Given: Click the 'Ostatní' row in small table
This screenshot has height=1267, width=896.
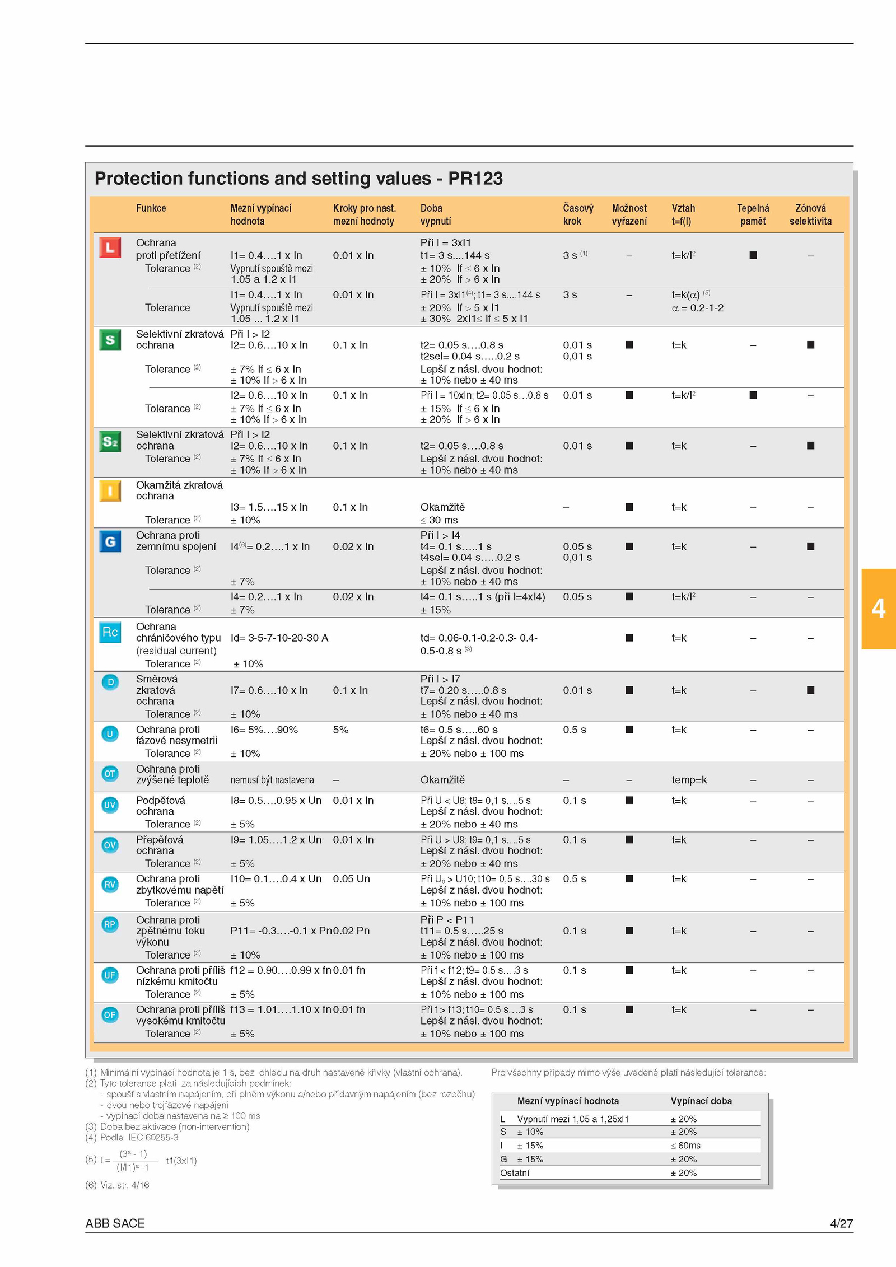Looking at the screenshot, I should [630, 1172].
